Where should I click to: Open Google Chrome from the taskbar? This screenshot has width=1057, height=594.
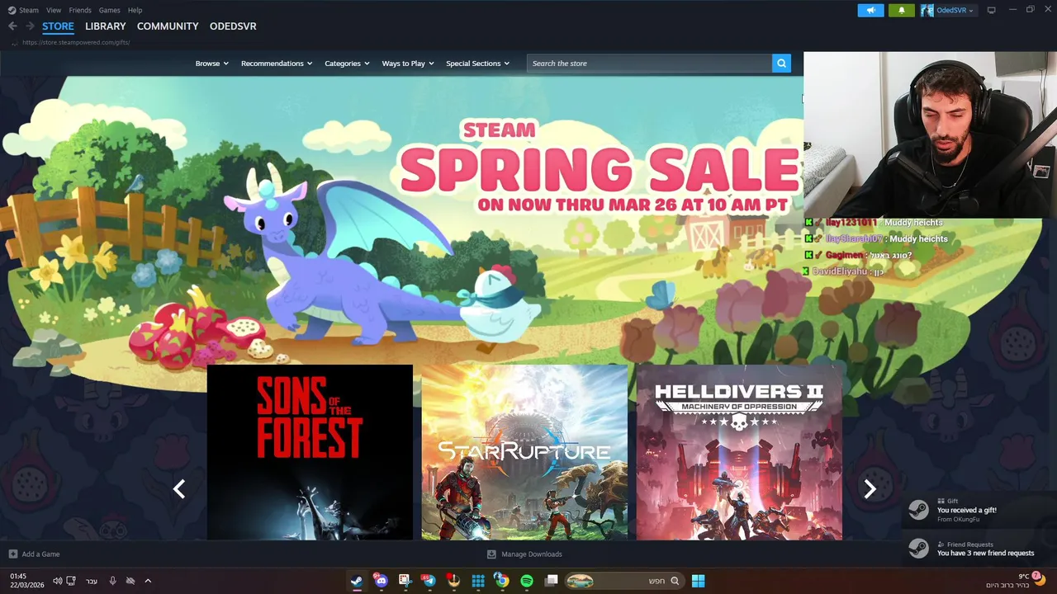tap(501, 581)
